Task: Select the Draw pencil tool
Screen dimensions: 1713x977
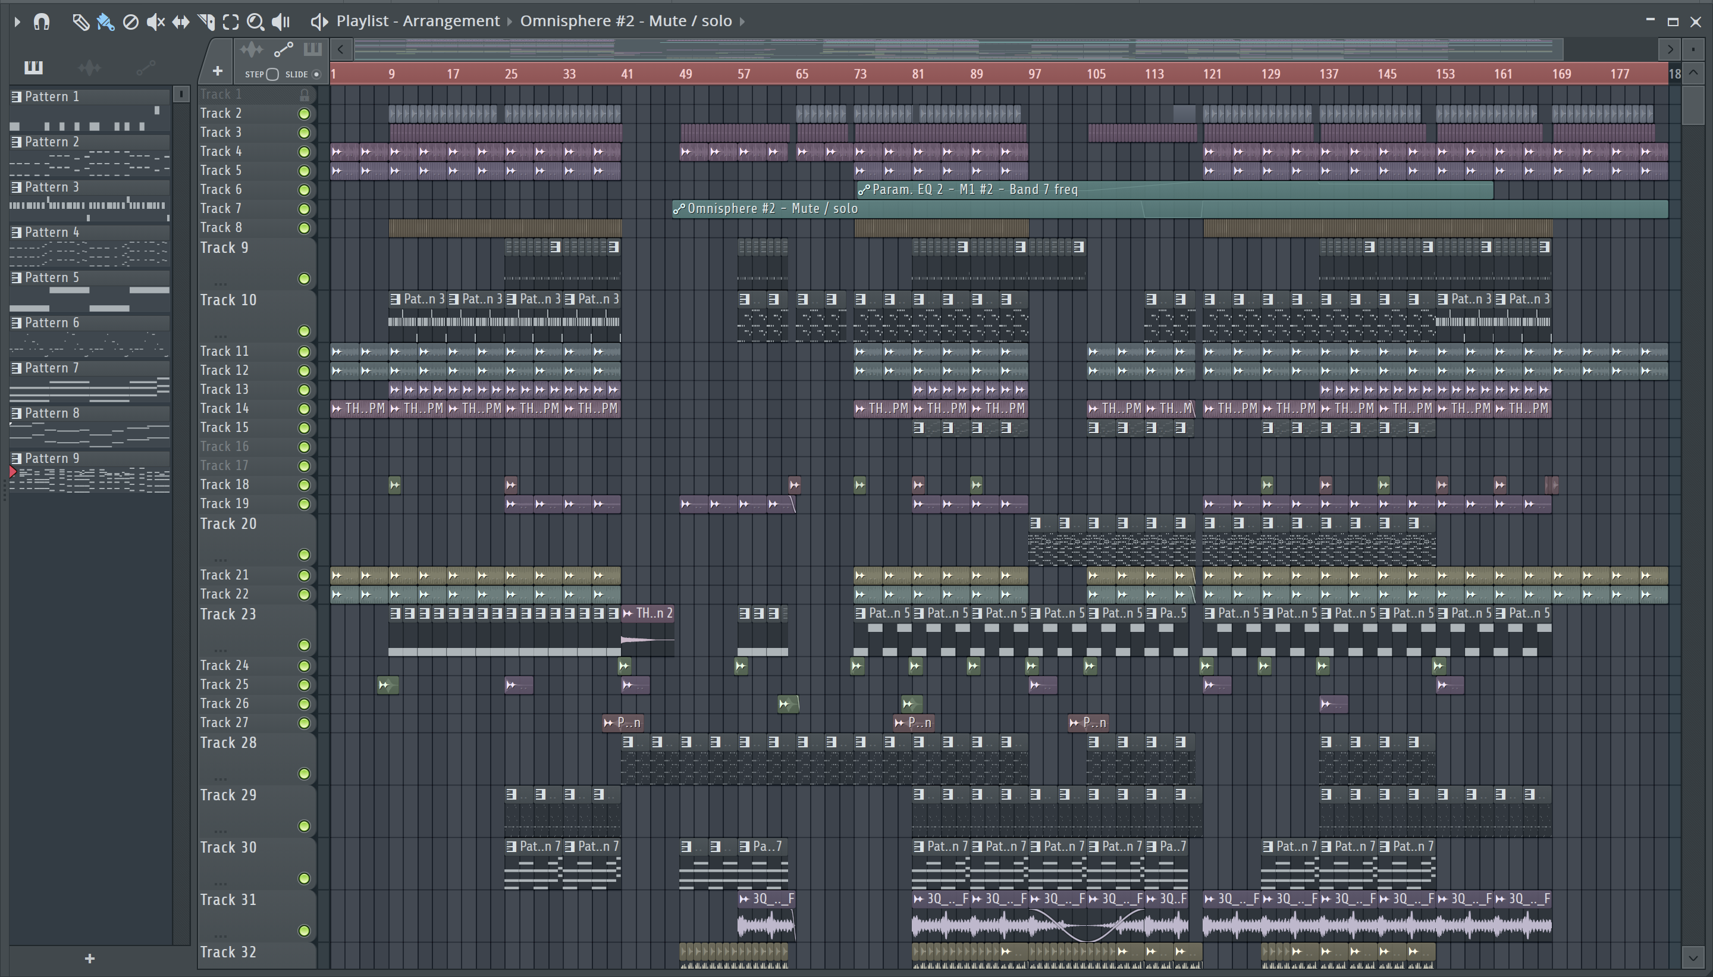Action: coord(80,21)
